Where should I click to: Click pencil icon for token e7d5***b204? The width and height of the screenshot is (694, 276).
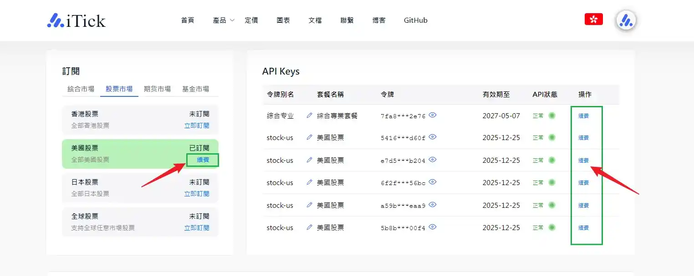click(309, 160)
